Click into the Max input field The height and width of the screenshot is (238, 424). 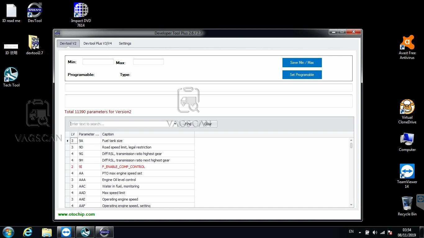pyautogui.click(x=148, y=62)
